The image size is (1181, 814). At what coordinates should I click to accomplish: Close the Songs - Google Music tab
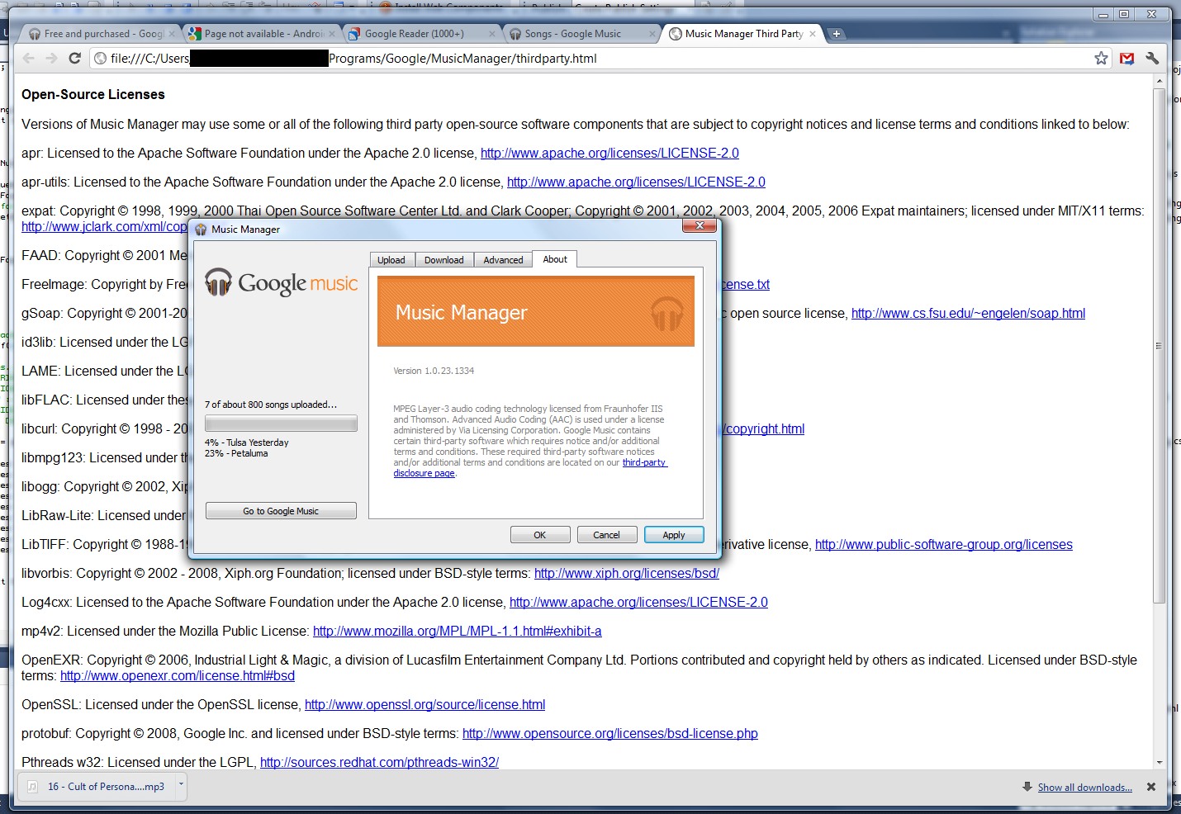[652, 34]
